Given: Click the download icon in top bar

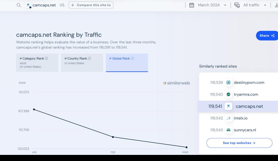Looking at the screenshot, I should pyautogui.click(x=276, y=5).
